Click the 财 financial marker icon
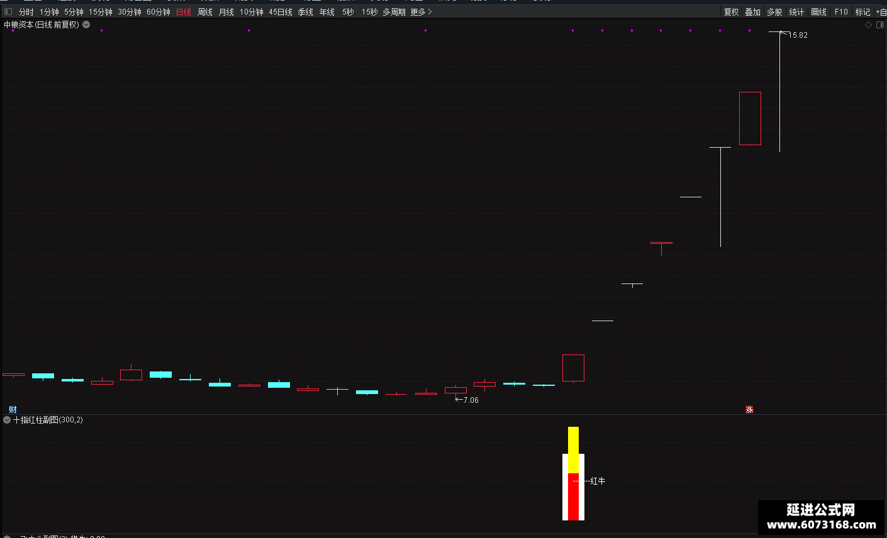Image resolution: width=887 pixels, height=538 pixels. [x=13, y=410]
